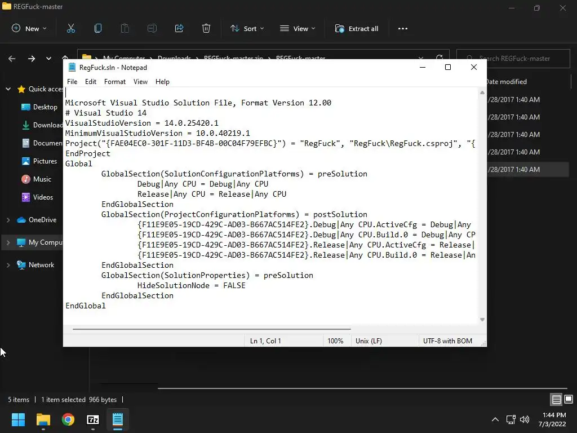Click the Notepad vertical scrollbar up arrow
577x433 pixels.
(482, 93)
